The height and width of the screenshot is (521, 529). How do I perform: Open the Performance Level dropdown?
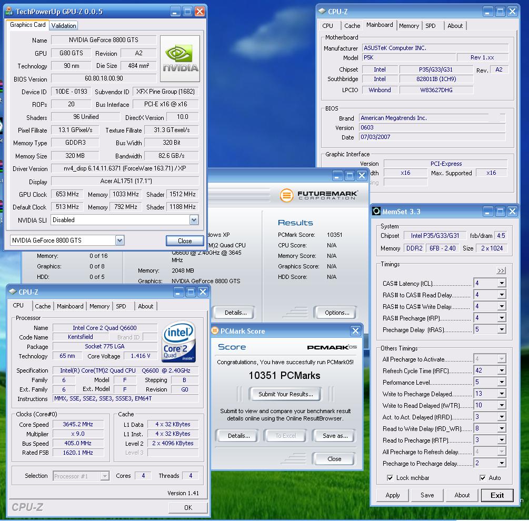point(502,382)
